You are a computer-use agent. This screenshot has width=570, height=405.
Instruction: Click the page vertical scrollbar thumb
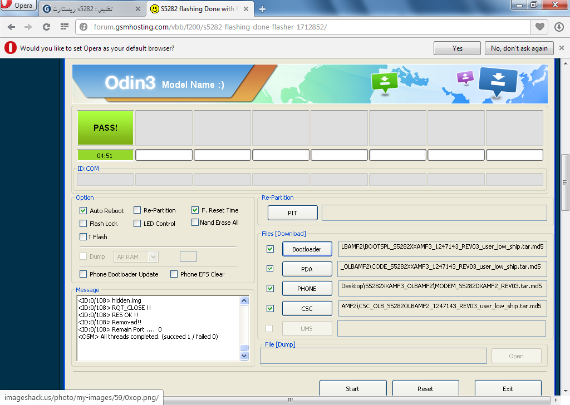(566, 182)
